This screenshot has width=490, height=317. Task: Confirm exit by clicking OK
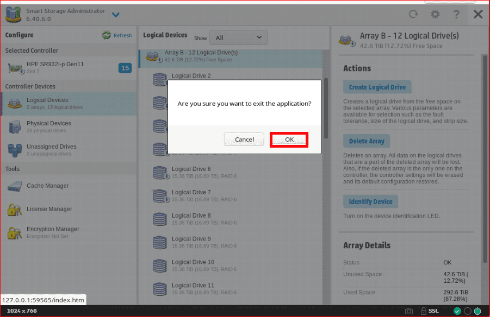pyautogui.click(x=289, y=140)
